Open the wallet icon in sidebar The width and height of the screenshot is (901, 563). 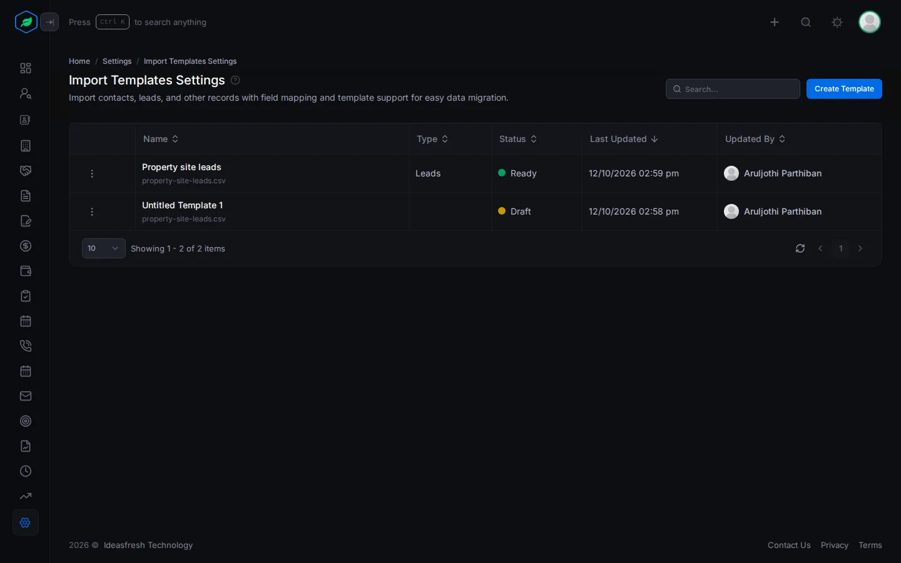coord(26,271)
